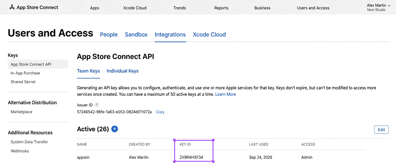Copy the Issuer ID
Screen dimensions: 396x163
(x=160, y=112)
